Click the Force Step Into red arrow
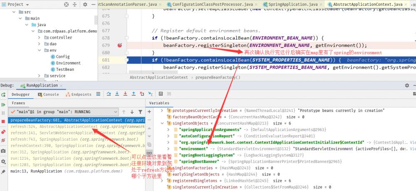Viewport: 416px width, 191px height. tap(126, 94)
